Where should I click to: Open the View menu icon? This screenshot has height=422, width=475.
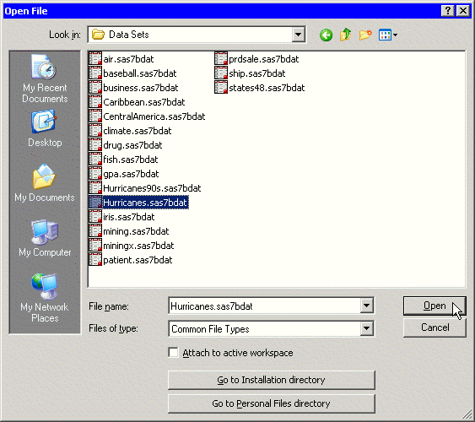tap(388, 35)
